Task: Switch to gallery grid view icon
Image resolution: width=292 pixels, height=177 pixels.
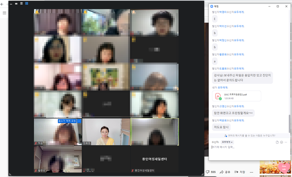Action: tap(27, 3)
